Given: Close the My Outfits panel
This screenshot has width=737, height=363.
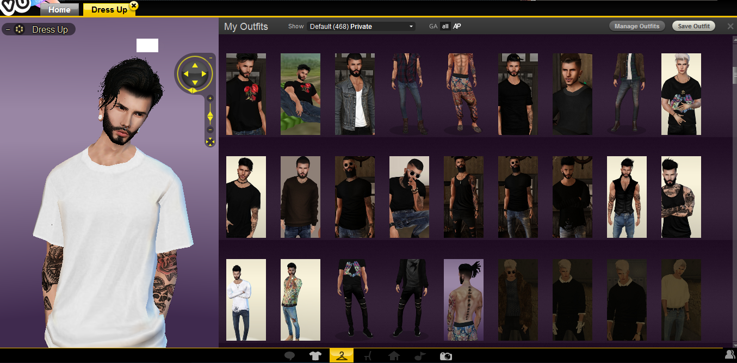Looking at the screenshot, I should (x=730, y=26).
